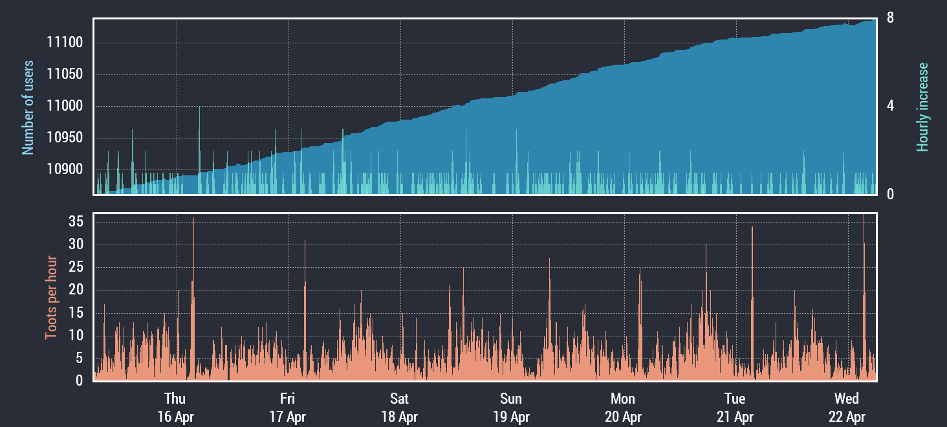Select the "Toots per hour" axis title
This screenshot has width=947, height=427.
pyautogui.click(x=51, y=298)
